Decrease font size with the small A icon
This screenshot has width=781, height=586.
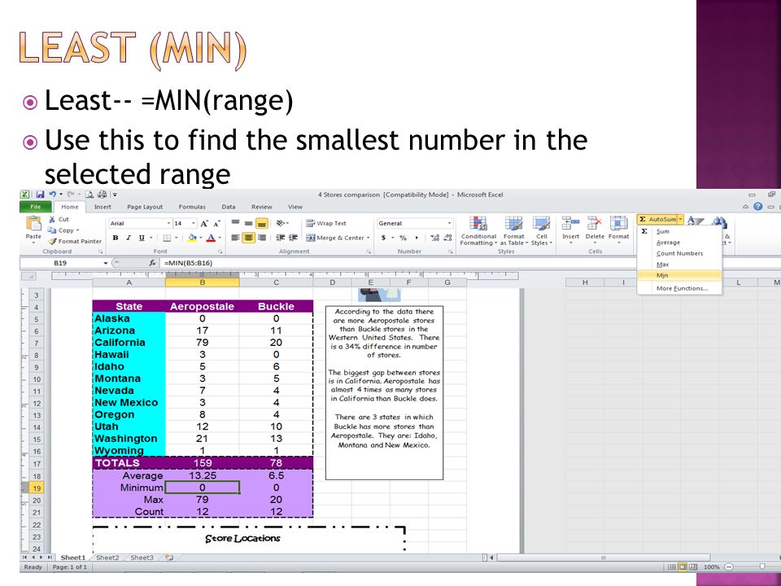[x=216, y=224]
